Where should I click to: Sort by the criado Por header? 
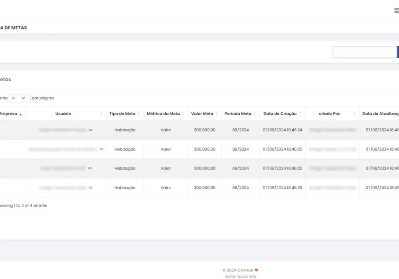tap(330, 114)
